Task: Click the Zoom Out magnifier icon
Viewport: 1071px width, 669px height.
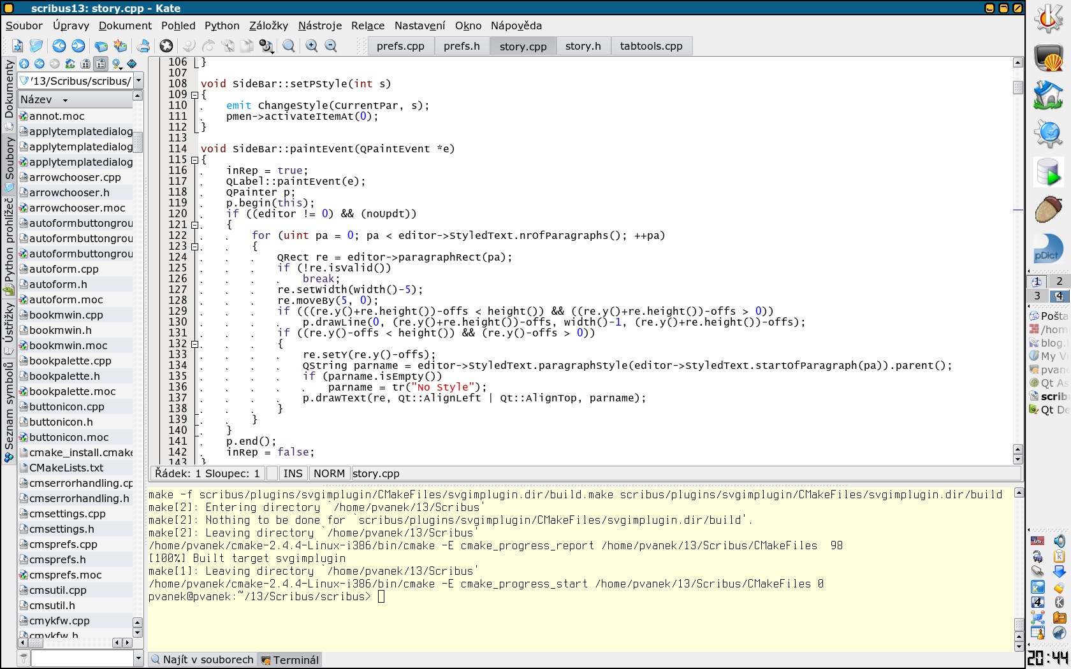Action: 331,46
